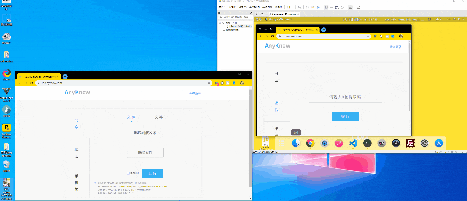Open the toggle-switch app in dock
The height and width of the screenshot is (201, 467).
[382, 144]
